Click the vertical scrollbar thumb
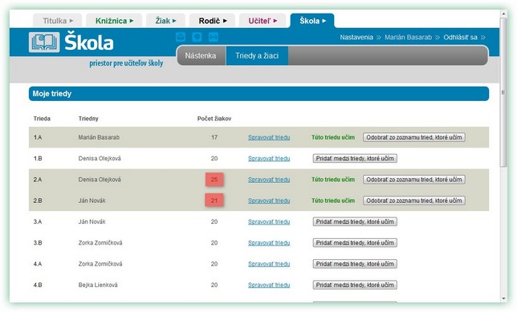 pyautogui.click(x=503, y=92)
